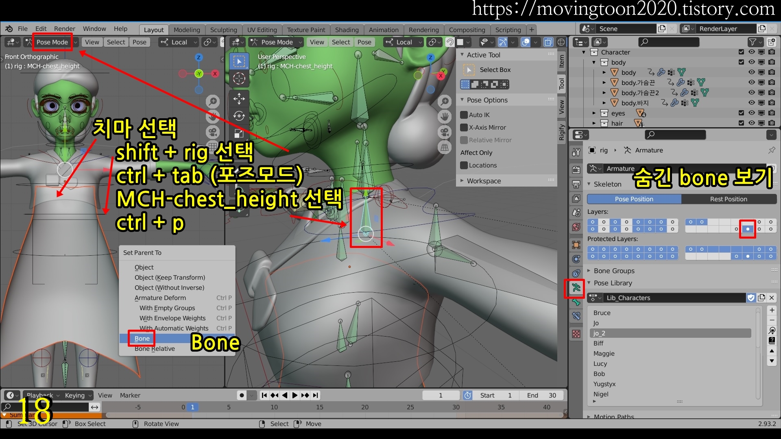Unlink the Lib_Characters pose library
The width and height of the screenshot is (781, 439).
click(x=771, y=298)
